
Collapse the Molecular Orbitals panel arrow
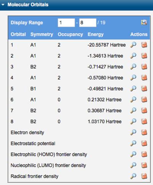pos(3,5)
